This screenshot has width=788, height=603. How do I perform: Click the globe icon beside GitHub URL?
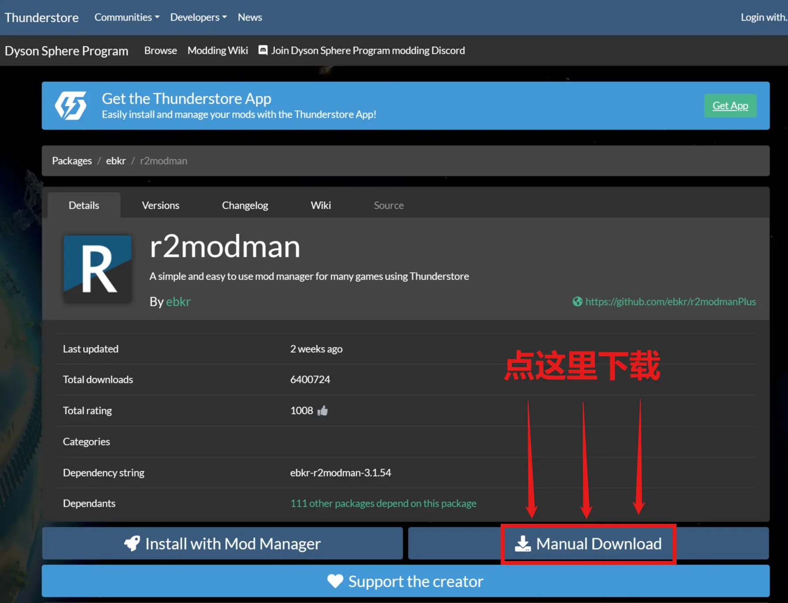577,301
